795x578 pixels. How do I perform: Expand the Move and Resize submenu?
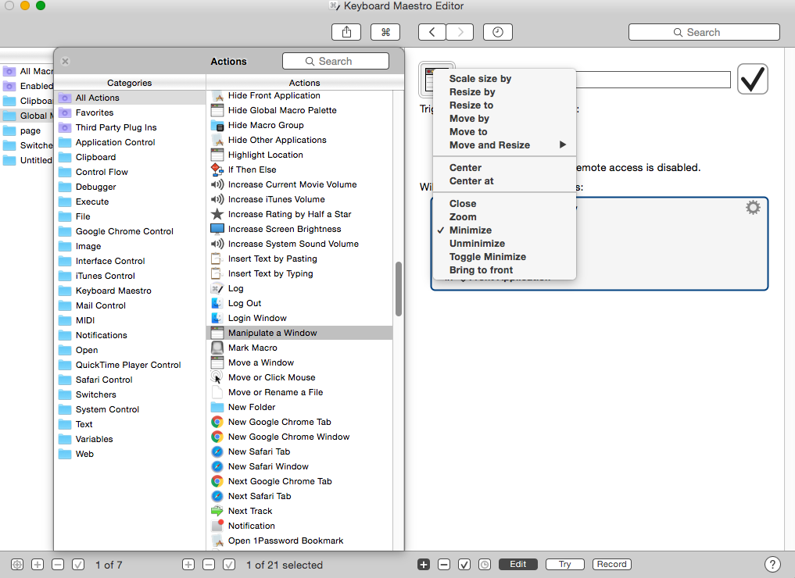click(x=504, y=144)
